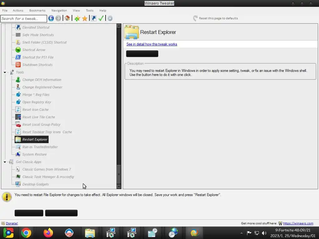Click the blue shortcut arrow toolbar icon
This screenshot has height=239, width=319.
click(x=93, y=18)
